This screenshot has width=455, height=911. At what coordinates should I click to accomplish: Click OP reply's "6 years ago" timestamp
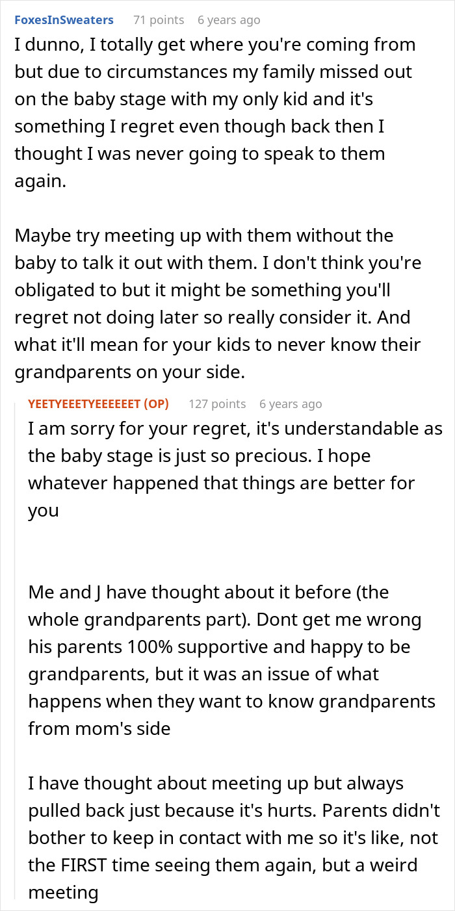(x=291, y=404)
